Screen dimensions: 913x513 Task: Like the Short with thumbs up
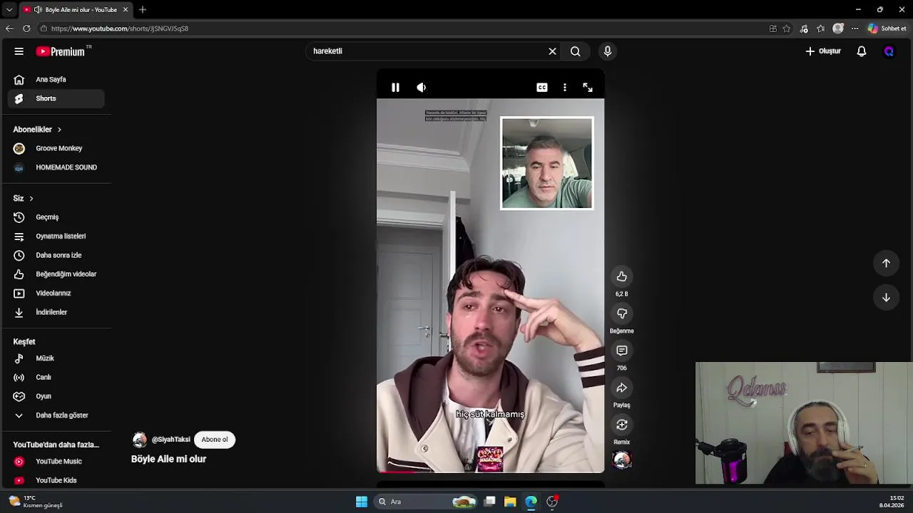(622, 276)
